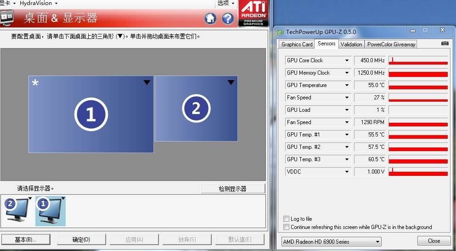Switch to the Sensors tab
The image size is (456, 251).
327,44
